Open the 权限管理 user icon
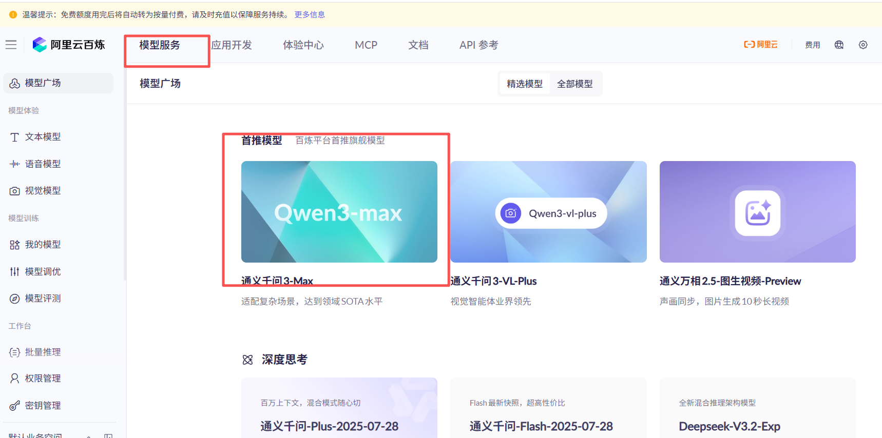 [14, 379]
